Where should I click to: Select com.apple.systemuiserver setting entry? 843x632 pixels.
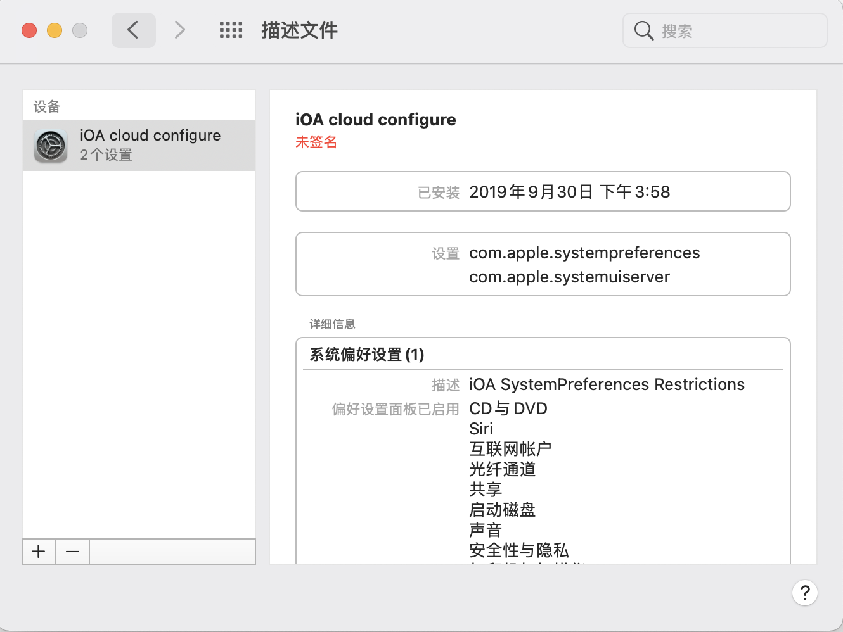point(569,277)
